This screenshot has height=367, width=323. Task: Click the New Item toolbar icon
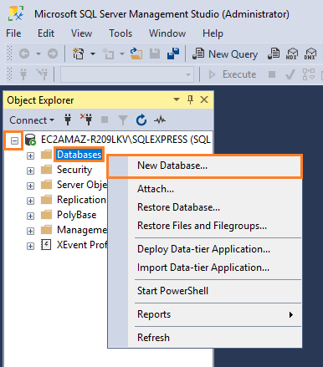[x=108, y=54]
